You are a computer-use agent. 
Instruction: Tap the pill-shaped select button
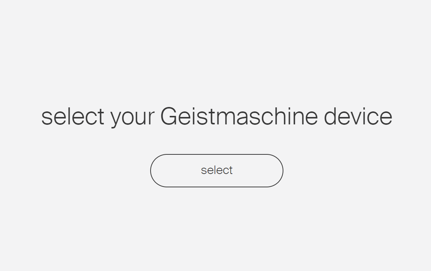[x=216, y=171]
